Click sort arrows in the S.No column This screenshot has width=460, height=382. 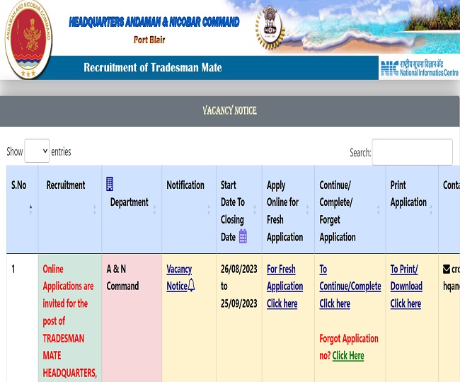click(30, 209)
